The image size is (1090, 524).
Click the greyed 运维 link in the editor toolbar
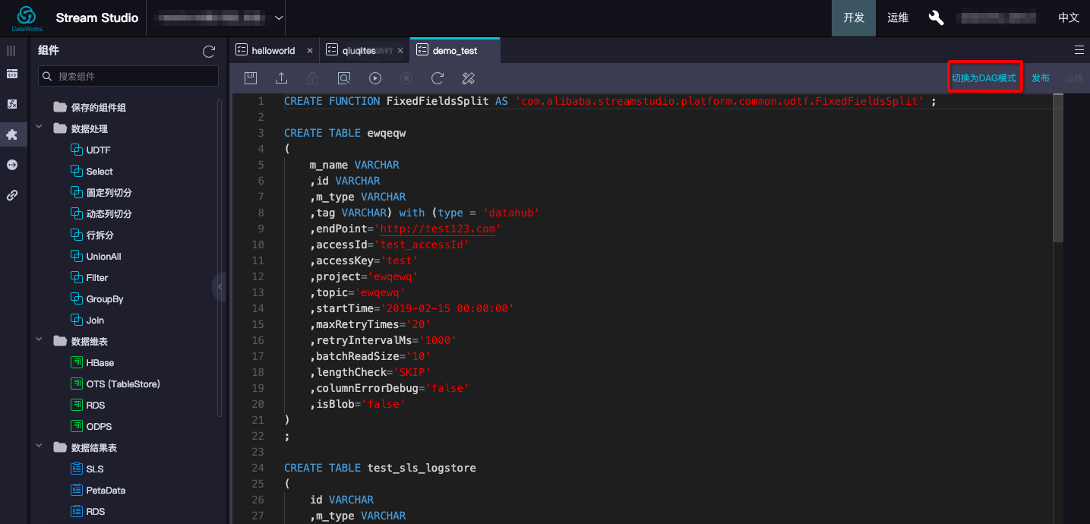click(x=1073, y=78)
